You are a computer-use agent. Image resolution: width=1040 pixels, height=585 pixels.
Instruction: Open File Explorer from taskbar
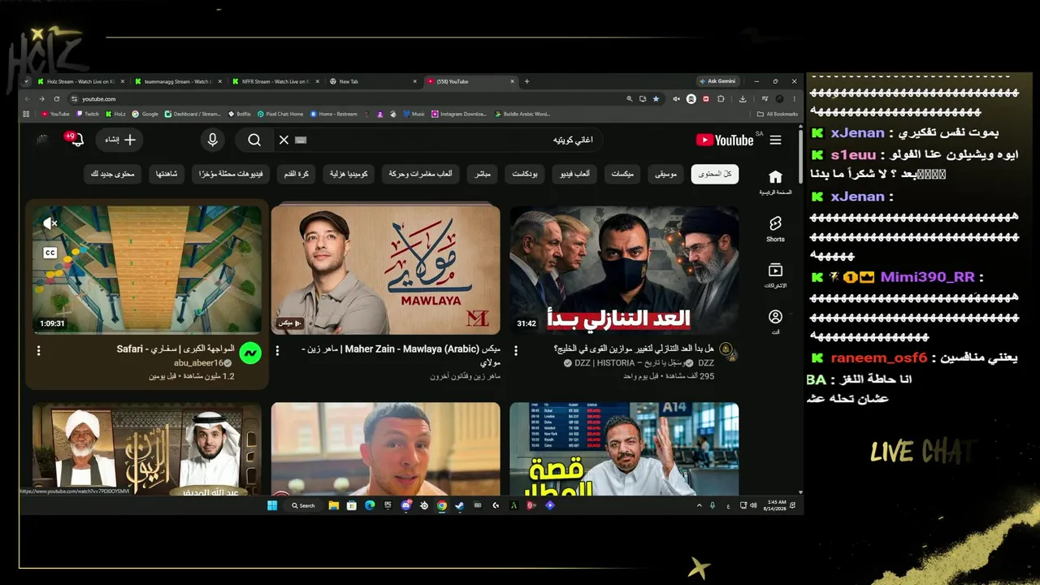(x=334, y=505)
